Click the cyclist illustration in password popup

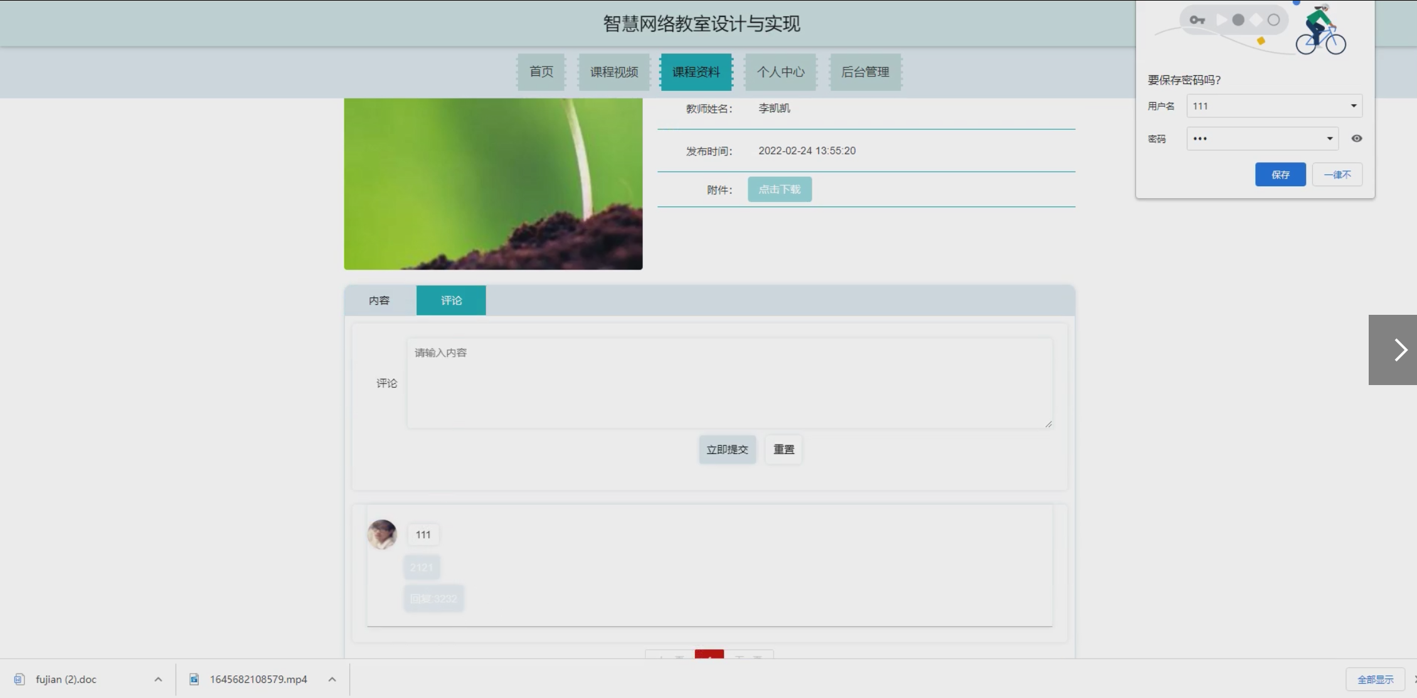1320,30
